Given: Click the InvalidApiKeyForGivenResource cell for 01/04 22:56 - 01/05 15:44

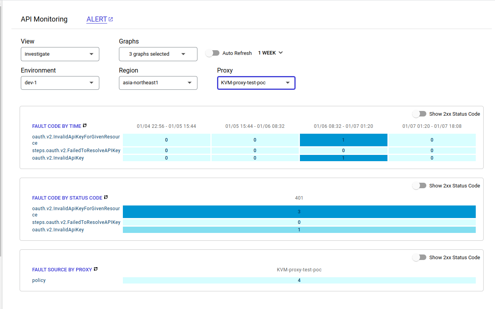Looking at the screenshot, I should tap(166, 140).
